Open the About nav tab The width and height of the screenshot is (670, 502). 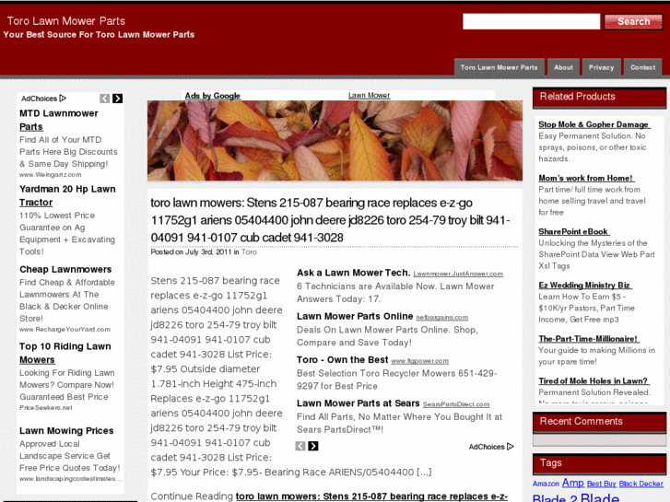pyautogui.click(x=563, y=67)
